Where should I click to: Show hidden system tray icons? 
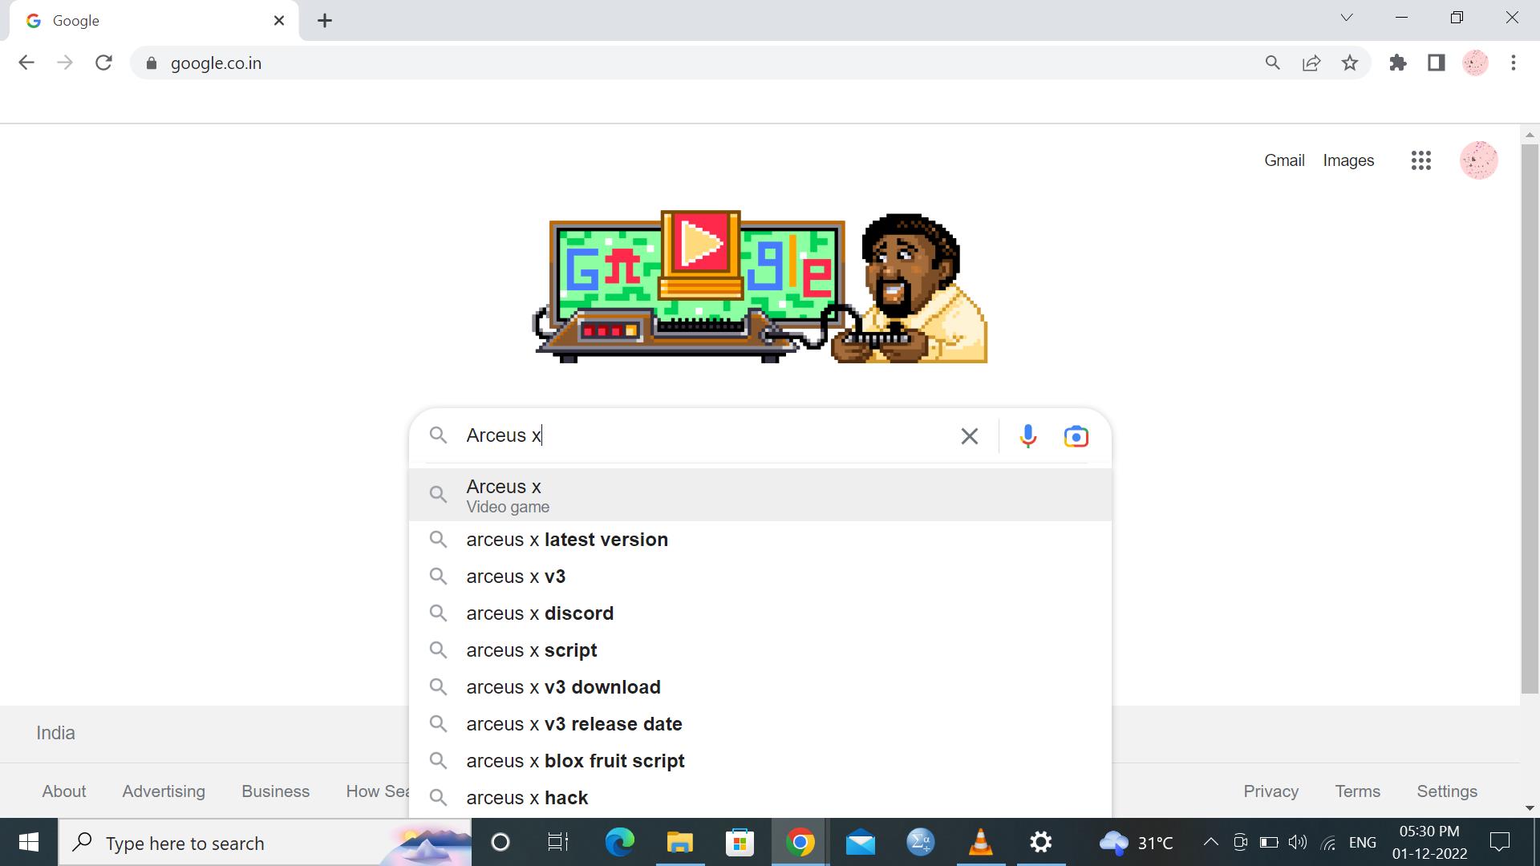1211,842
